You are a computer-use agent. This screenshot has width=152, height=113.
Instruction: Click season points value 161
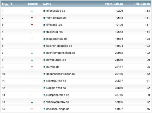tap(148, 18)
